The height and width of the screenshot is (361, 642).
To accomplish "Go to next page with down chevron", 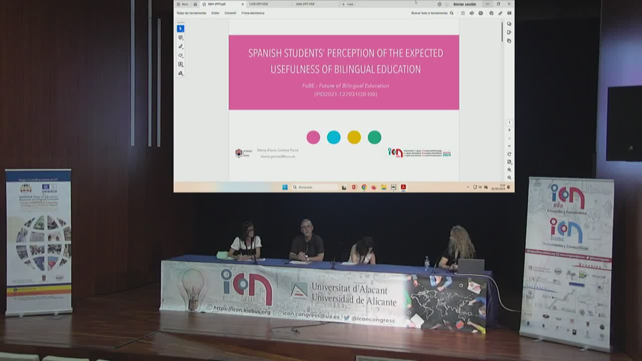I will 509,146.
